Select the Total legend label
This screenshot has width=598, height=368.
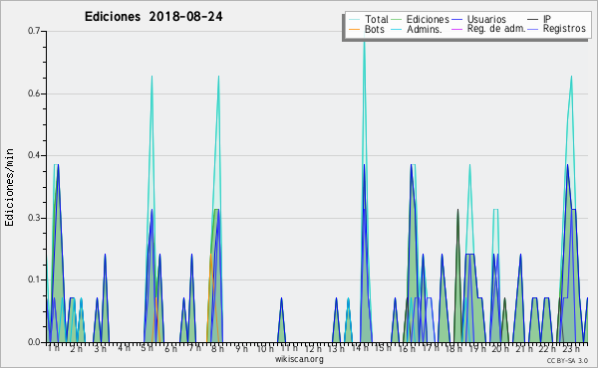[377, 19]
